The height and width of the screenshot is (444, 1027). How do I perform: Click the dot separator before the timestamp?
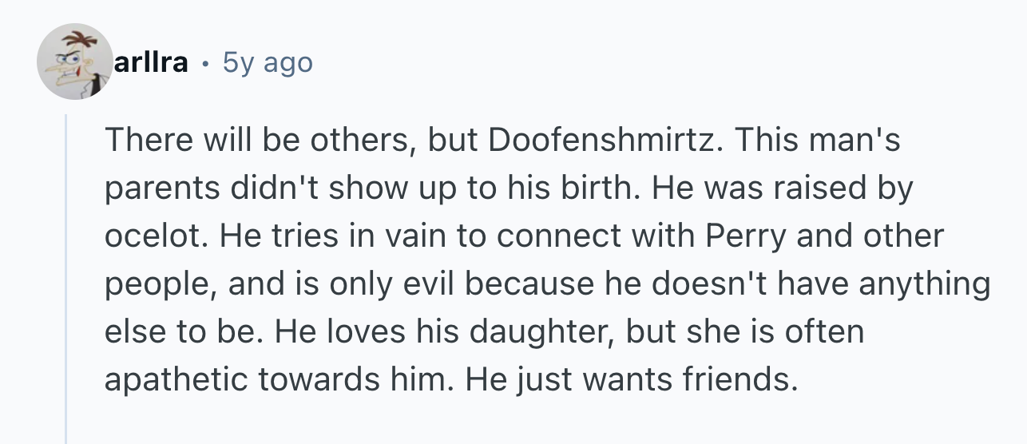click(206, 62)
